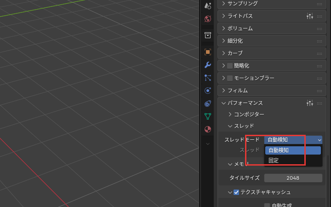Expand the コンポジター subpanel
Image resolution: width=331 pixels, height=207 pixels.
[x=230, y=114]
